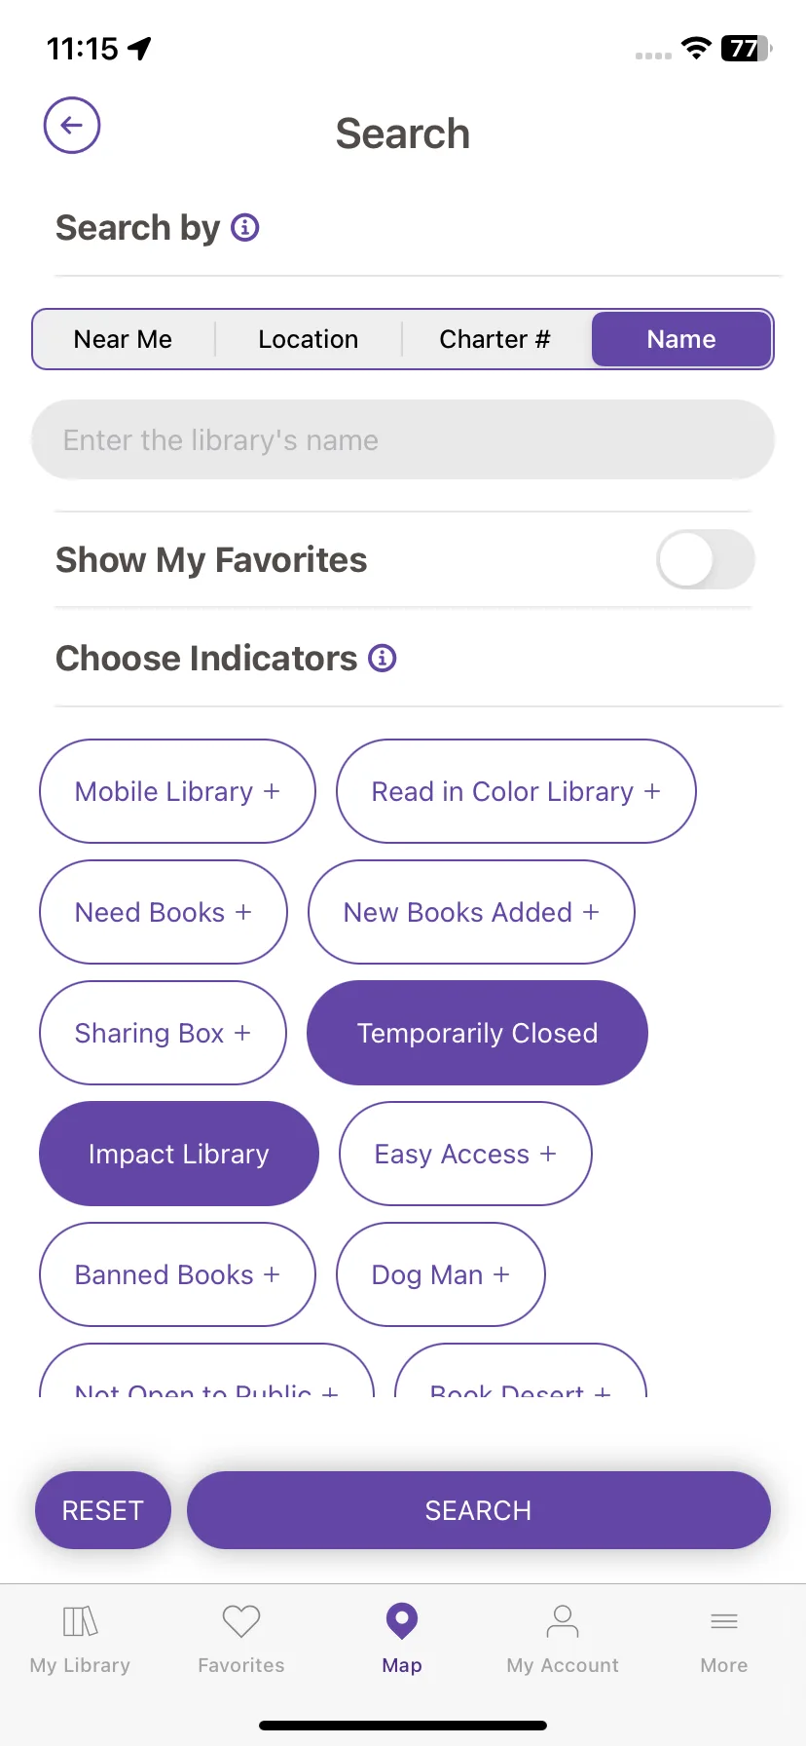Viewport: 806px width, 1746px height.
Task: Deselect the Impact Library indicator
Action: [179, 1154]
